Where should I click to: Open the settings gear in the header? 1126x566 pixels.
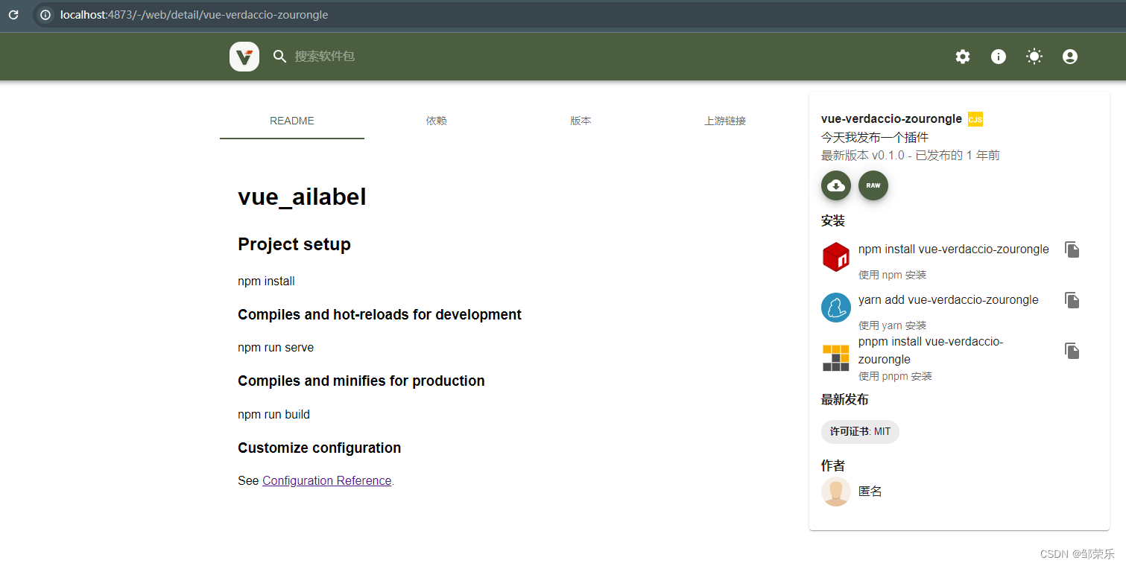[963, 57]
